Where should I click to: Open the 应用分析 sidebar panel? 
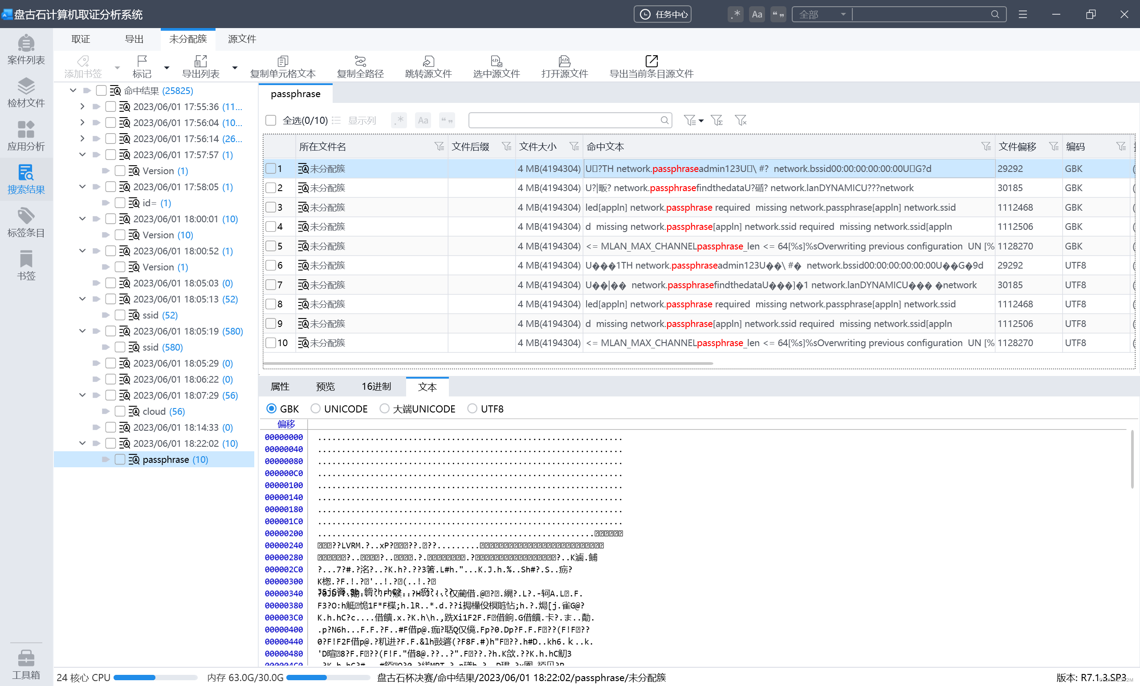click(26, 136)
